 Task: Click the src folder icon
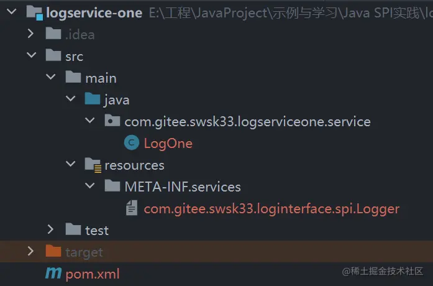[x=53, y=57]
